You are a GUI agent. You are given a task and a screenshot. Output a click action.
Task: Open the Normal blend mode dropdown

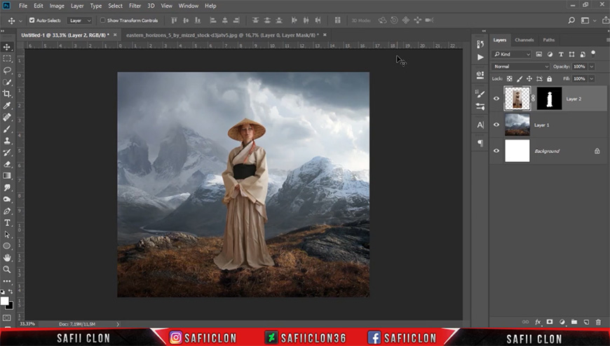520,67
